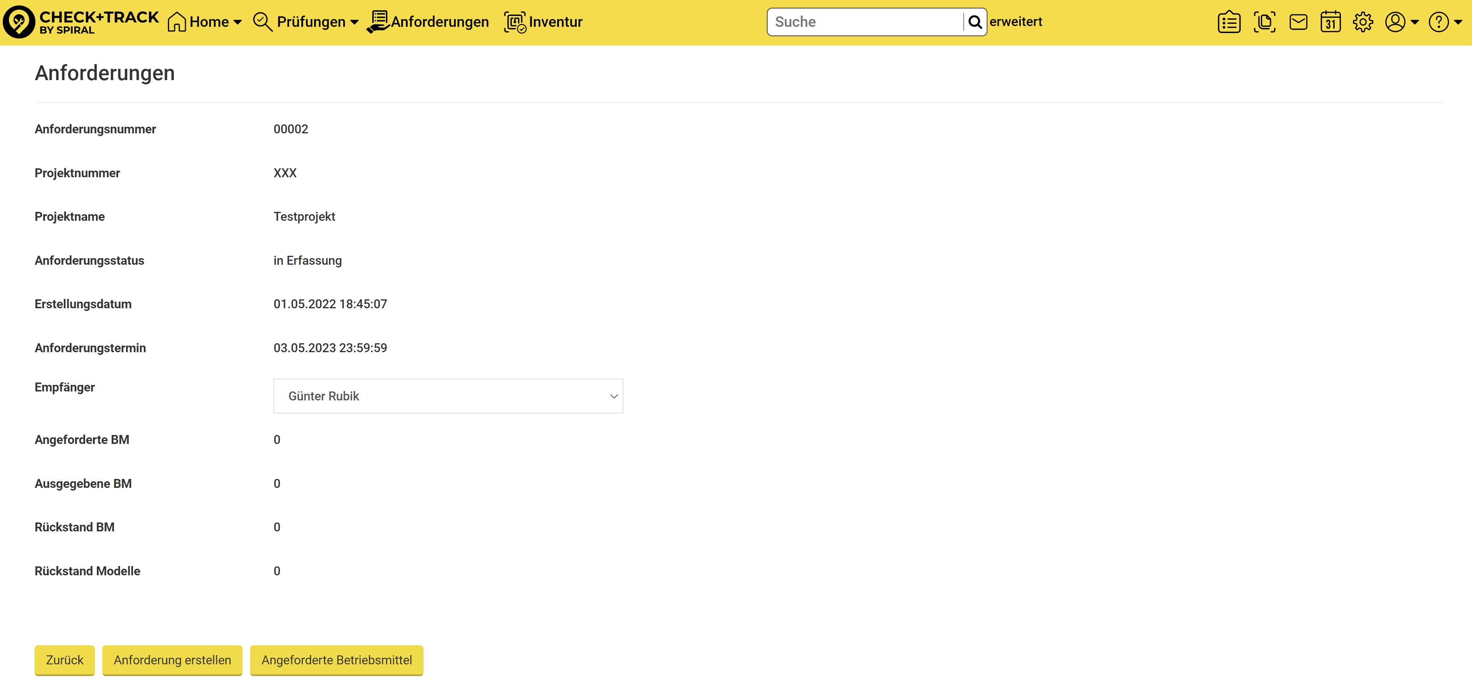The width and height of the screenshot is (1472, 690).
Task: Click the Erstellungsdatum value 01.05.2022 18:45:07
Action: point(330,304)
